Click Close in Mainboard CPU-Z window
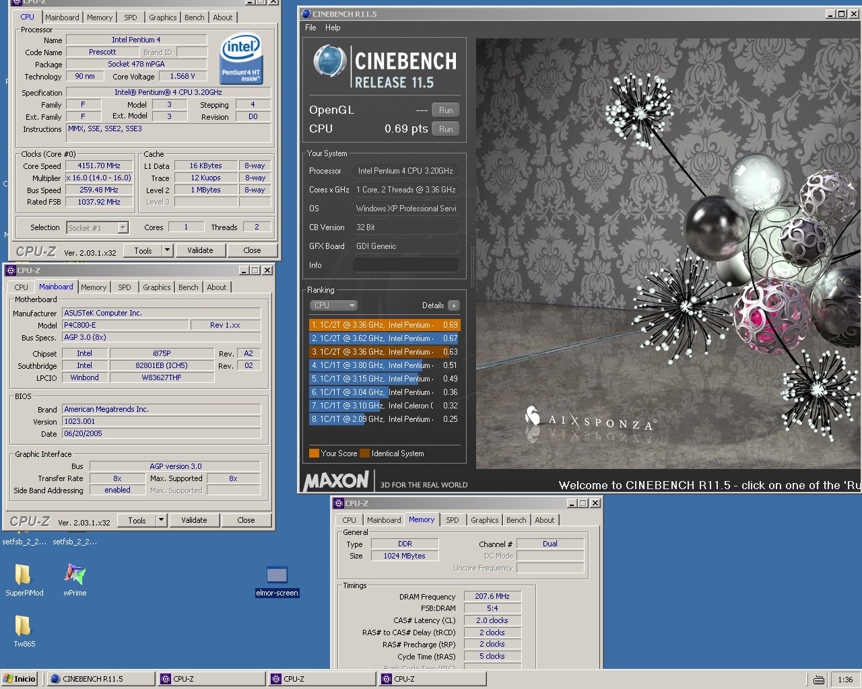The height and width of the screenshot is (689, 862). click(x=246, y=520)
